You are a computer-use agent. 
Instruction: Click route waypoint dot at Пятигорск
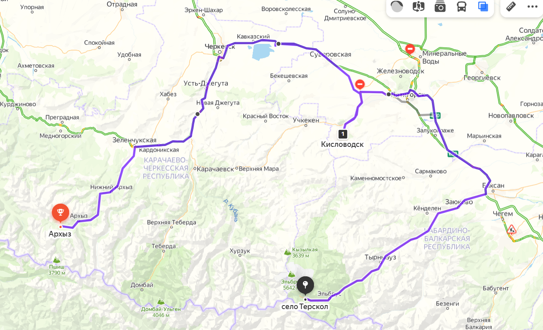pyautogui.click(x=389, y=94)
